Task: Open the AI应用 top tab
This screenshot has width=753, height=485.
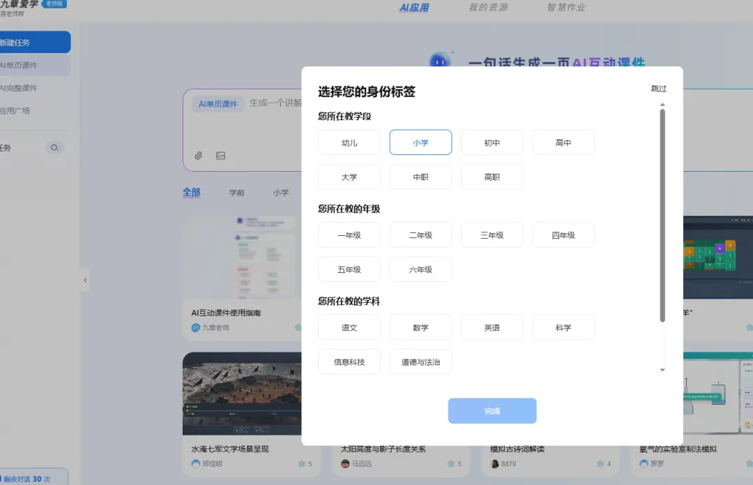Action: point(414,7)
